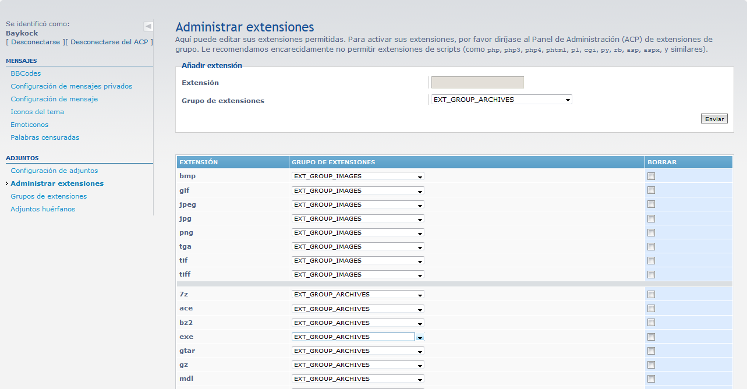Open Emoticonos in the sidebar

[30, 125]
